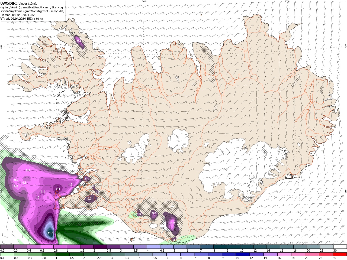Click the 0.7 value label over the southern glacier

click(x=172, y=223)
